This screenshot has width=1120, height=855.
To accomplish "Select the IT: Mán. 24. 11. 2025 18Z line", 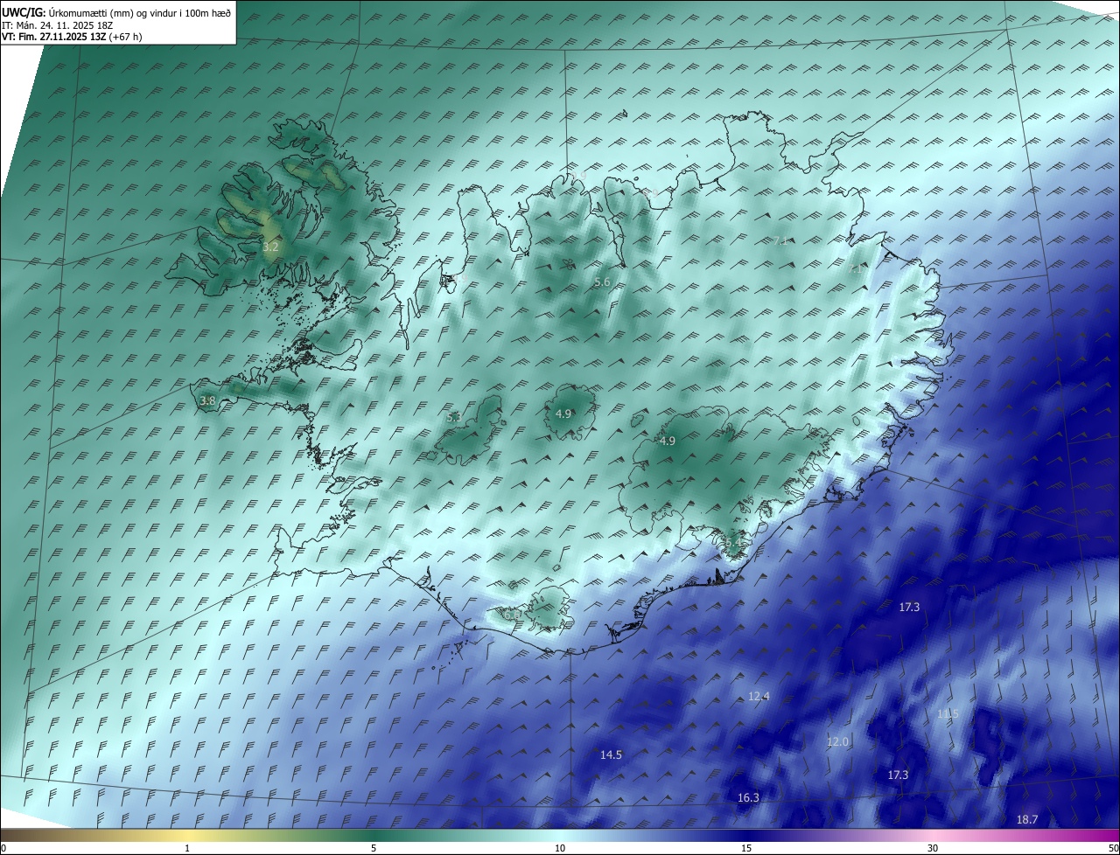I will pyautogui.click(x=58, y=24).
